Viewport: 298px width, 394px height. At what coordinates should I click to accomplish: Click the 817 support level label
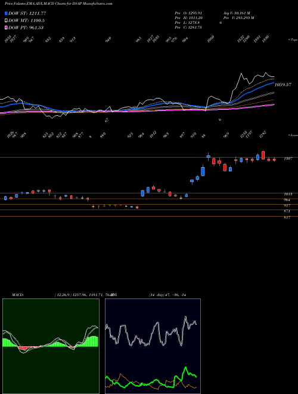pyautogui.click(x=287, y=218)
